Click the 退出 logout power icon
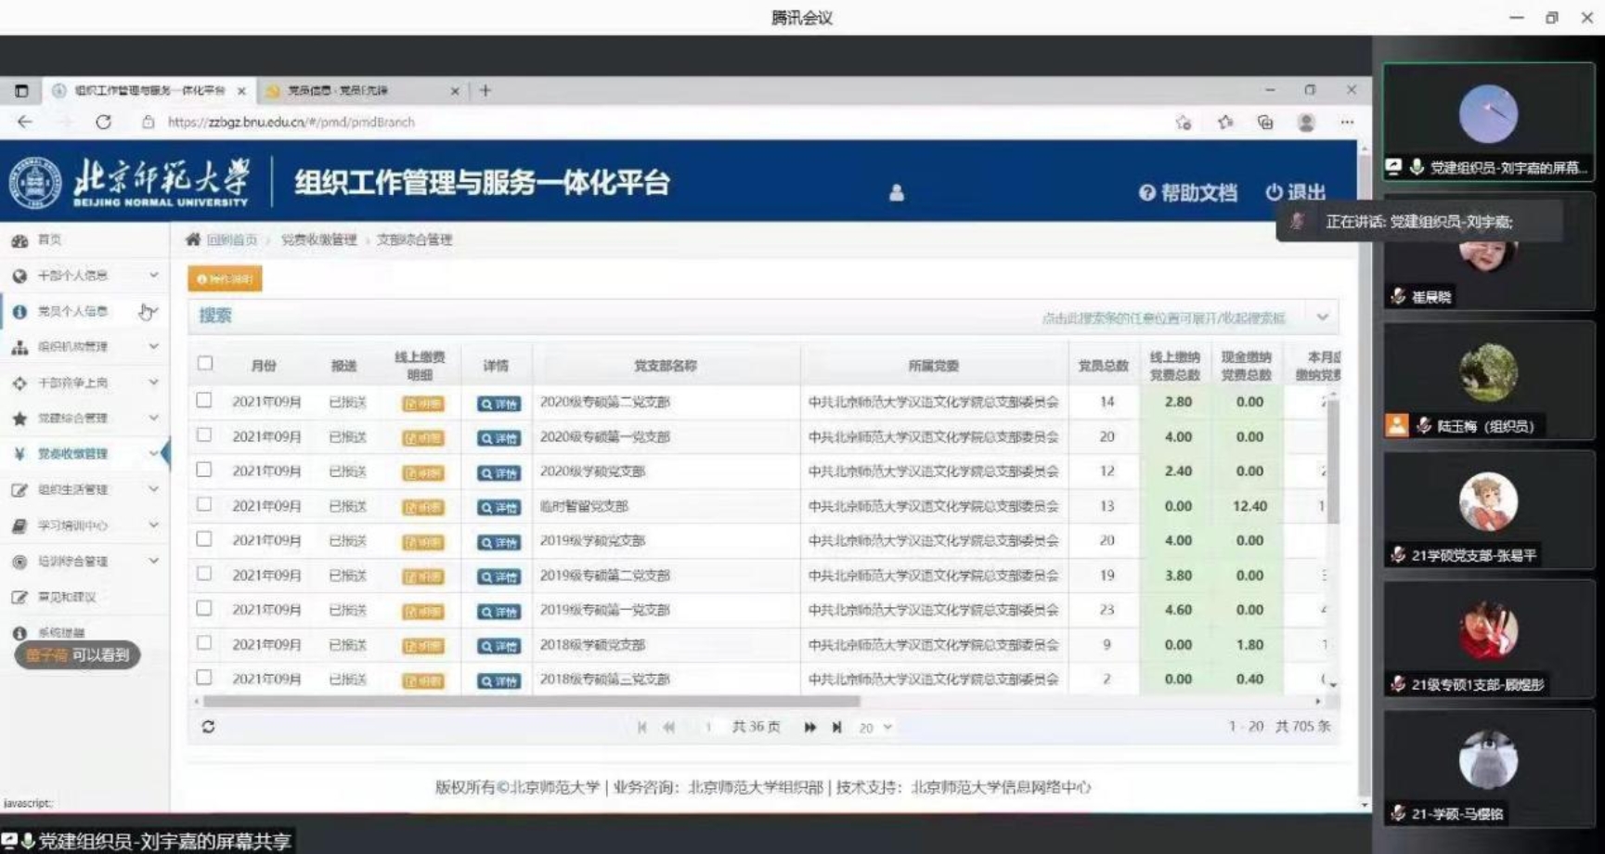The height and width of the screenshot is (854, 1605). pos(1274,193)
